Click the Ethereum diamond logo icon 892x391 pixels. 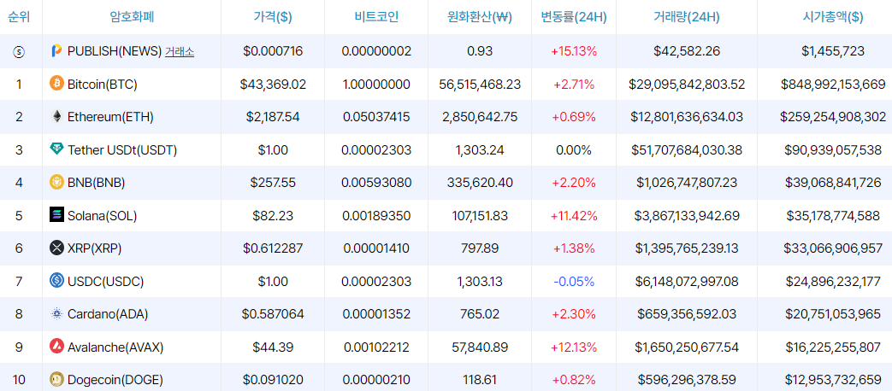click(x=57, y=117)
